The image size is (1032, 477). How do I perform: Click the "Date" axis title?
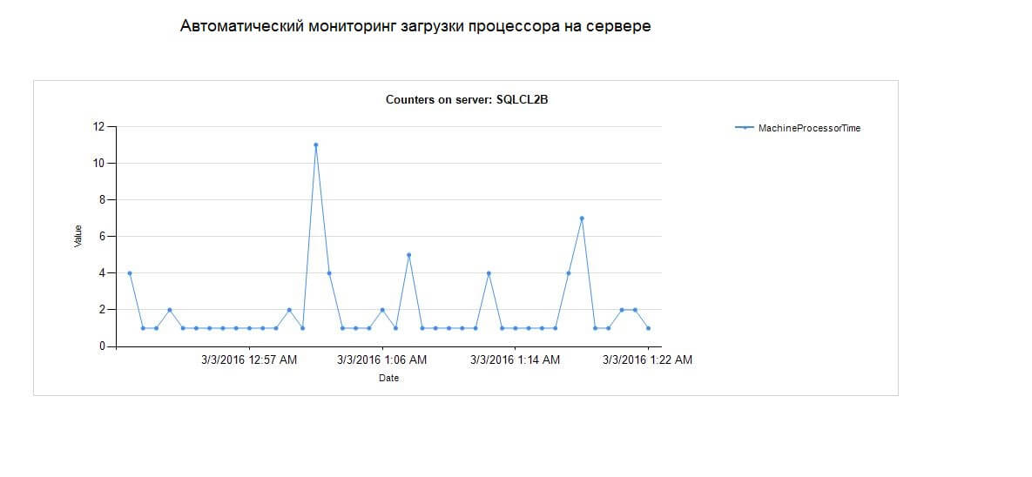click(x=388, y=379)
